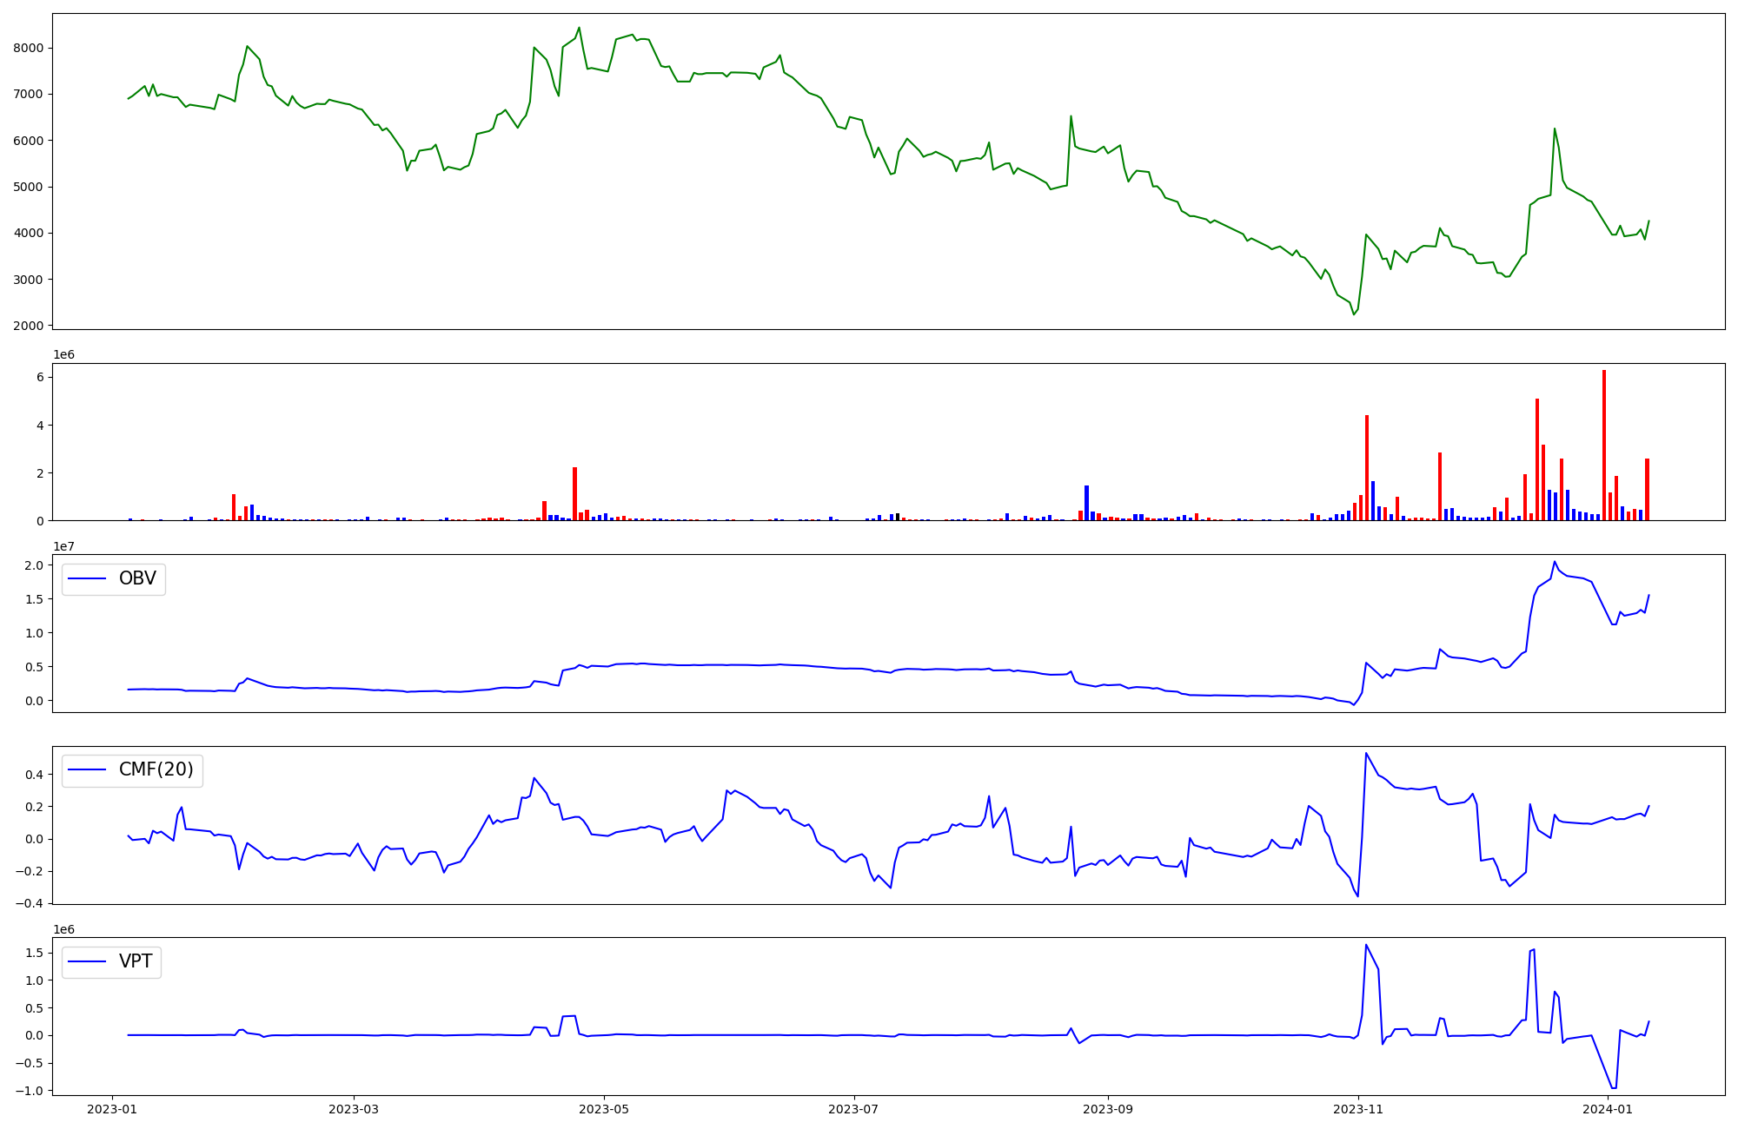1738x1129 pixels.
Task: Click the 7000 price axis tick label
Action: [29, 94]
